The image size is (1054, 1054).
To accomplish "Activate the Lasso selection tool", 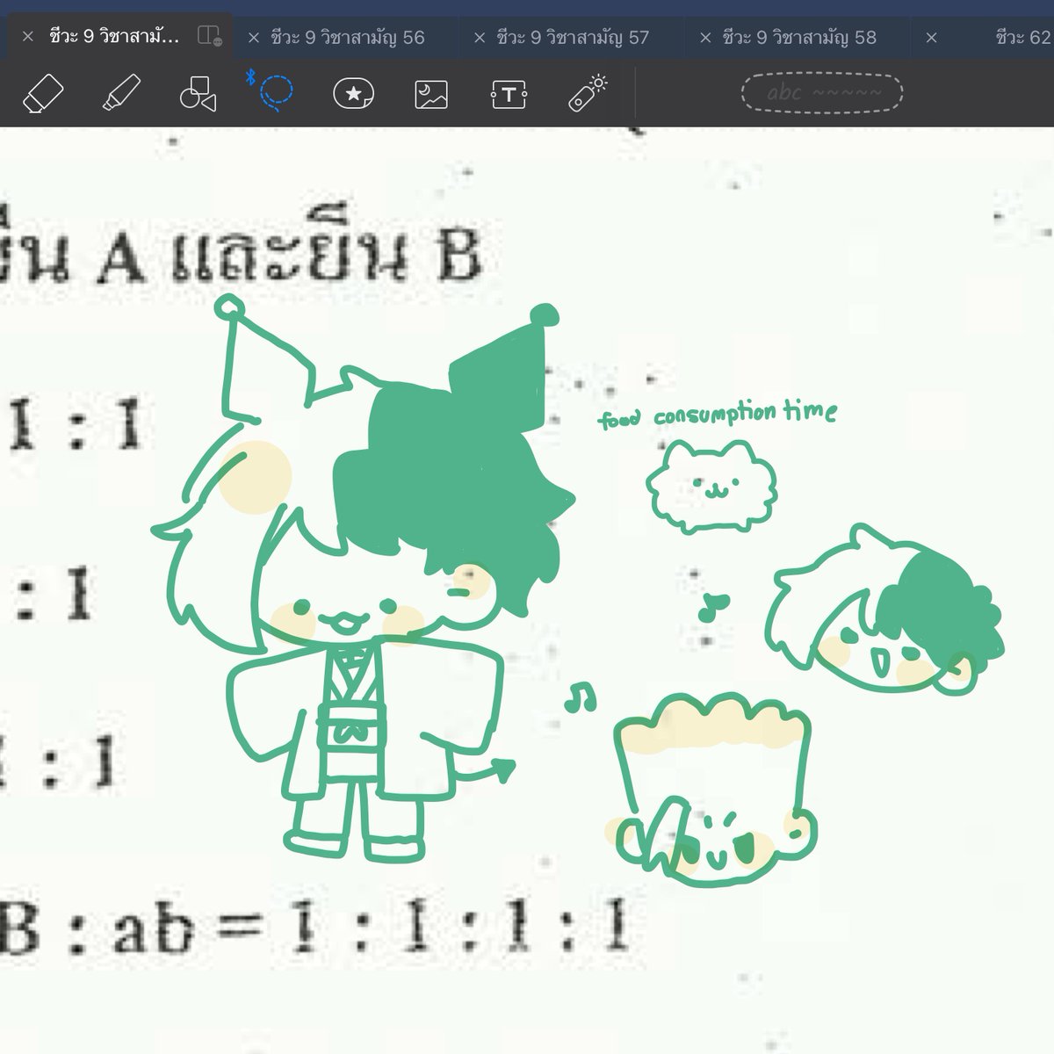I will 276,92.
